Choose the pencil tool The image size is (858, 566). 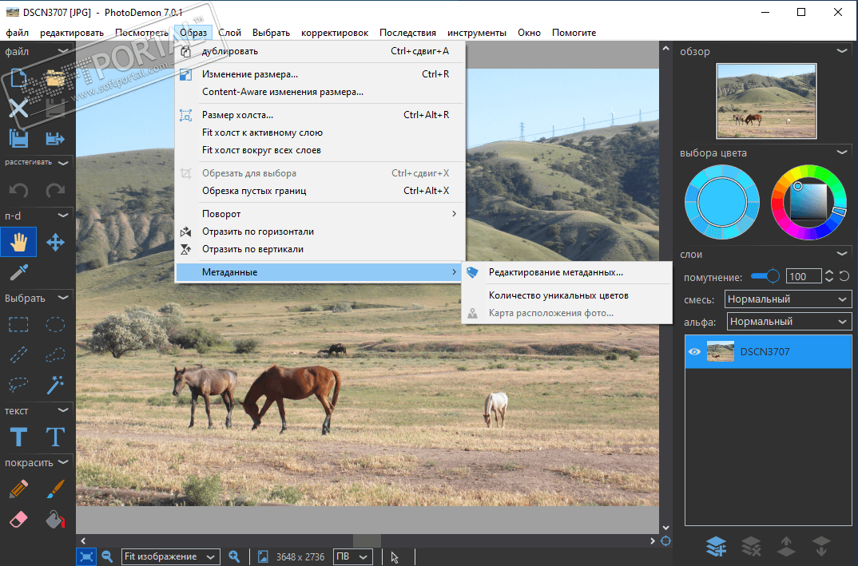(x=18, y=489)
